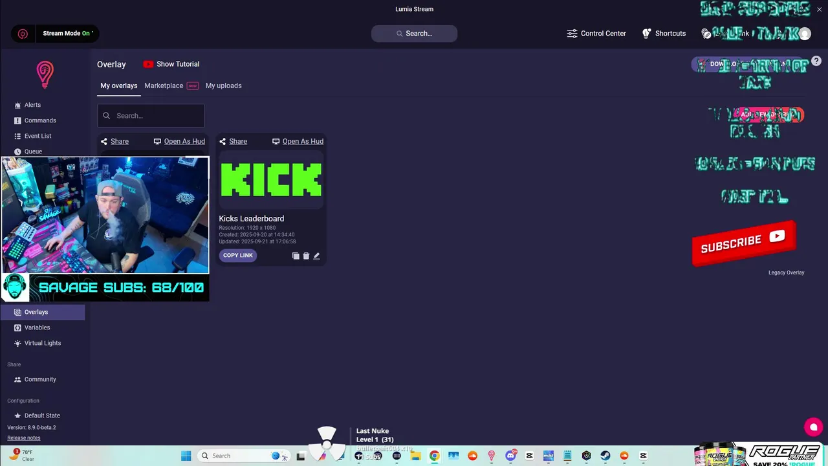Open Google Chrome from the taskbar
The image size is (828, 466).
[435, 456]
